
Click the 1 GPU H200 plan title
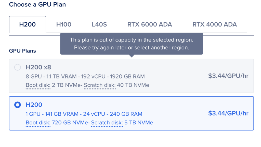pyautogui.click(x=34, y=105)
